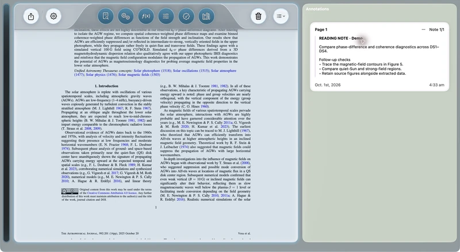
Task: Select the 'READING NOTE · Demo' title
Action: click(x=340, y=38)
